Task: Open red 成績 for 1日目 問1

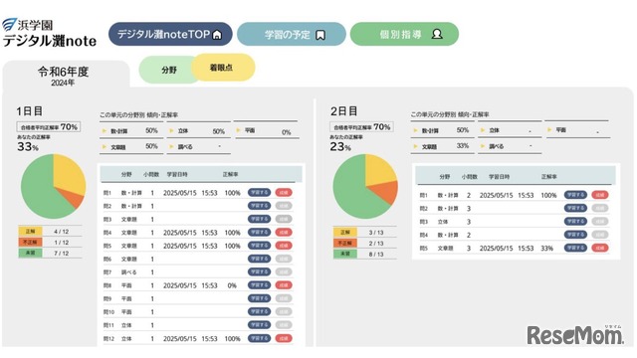Action: (284, 192)
